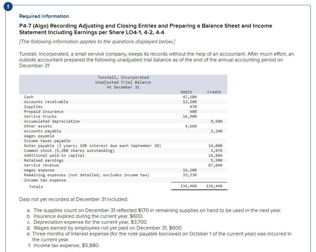Click the blue exclamation alert icon
Viewport: 316px width, 252px height.
pyautogui.click(x=8, y=6)
